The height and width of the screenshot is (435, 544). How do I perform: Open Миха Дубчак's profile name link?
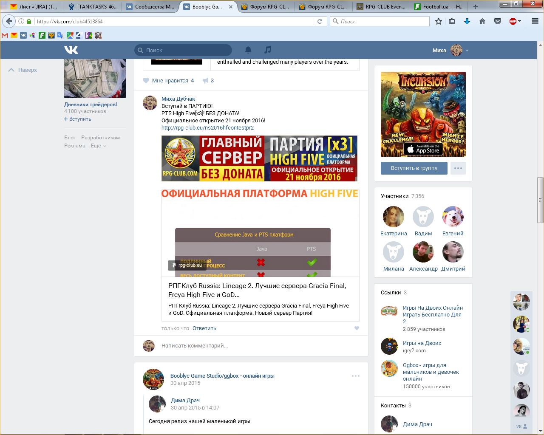point(178,99)
